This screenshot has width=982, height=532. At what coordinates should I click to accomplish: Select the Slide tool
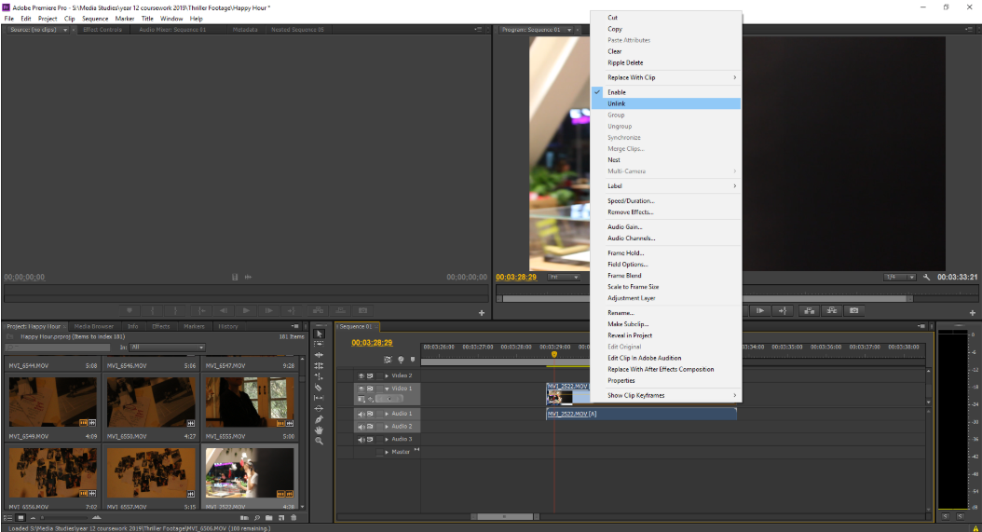pyautogui.click(x=319, y=409)
